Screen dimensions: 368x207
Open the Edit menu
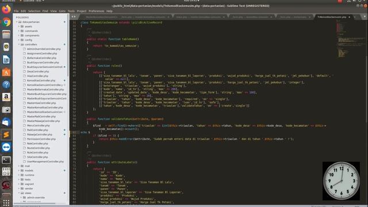[x=23, y=11]
